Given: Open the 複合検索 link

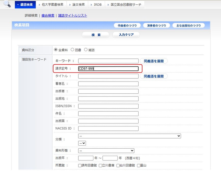Looking at the screenshot, I should (48, 16).
